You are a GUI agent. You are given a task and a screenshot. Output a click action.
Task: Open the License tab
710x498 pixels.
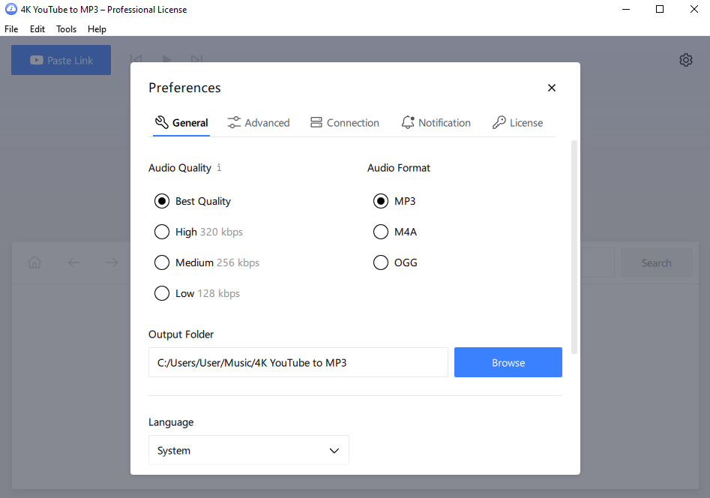(517, 123)
